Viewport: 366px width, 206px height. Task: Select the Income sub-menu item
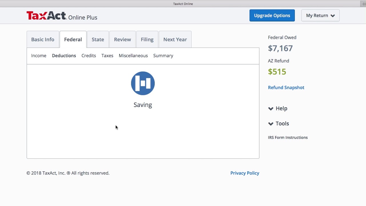pos(39,56)
